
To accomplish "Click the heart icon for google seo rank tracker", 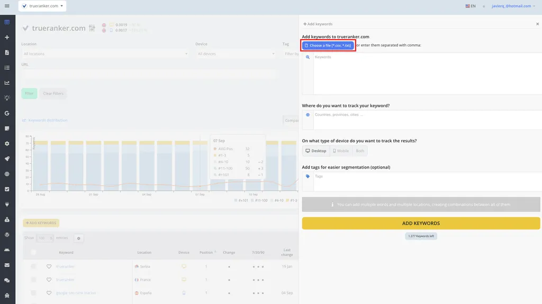I will click(x=49, y=293).
